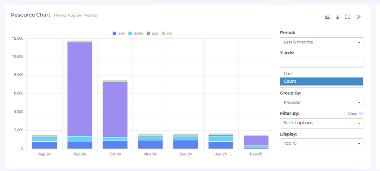Toggle oci legend color box
This screenshot has height=171, width=380.
tap(163, 33)
